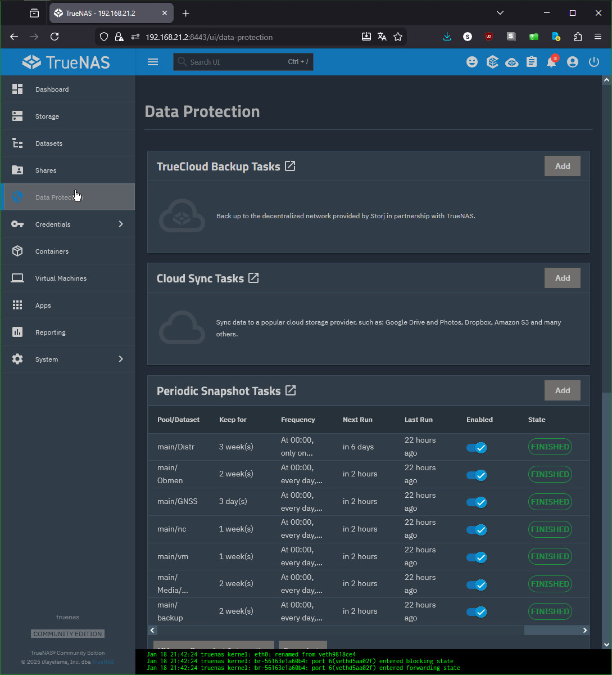Expand the Credentials menu chevron

(x=121, y=224)
